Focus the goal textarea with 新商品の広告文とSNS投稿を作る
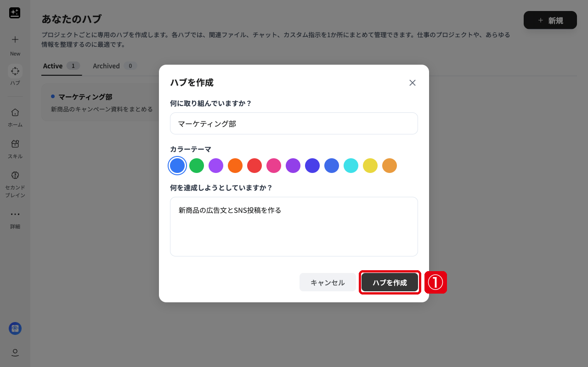 [x=294, y=227]
